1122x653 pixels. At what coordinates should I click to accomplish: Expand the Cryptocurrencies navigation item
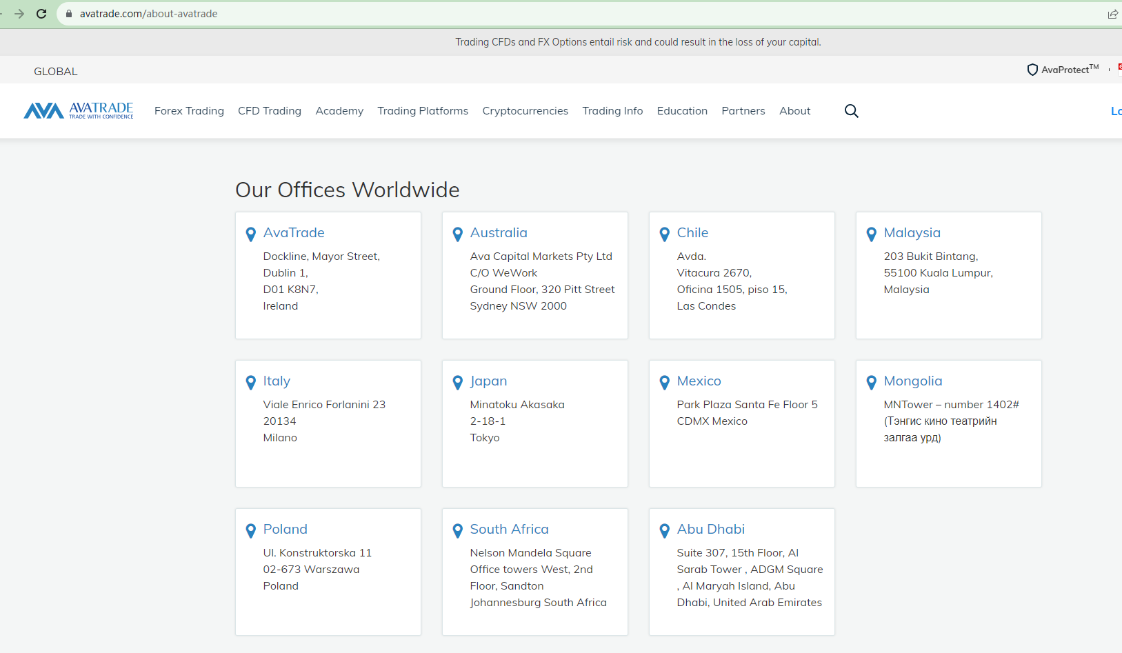click(x=525, y=111)
